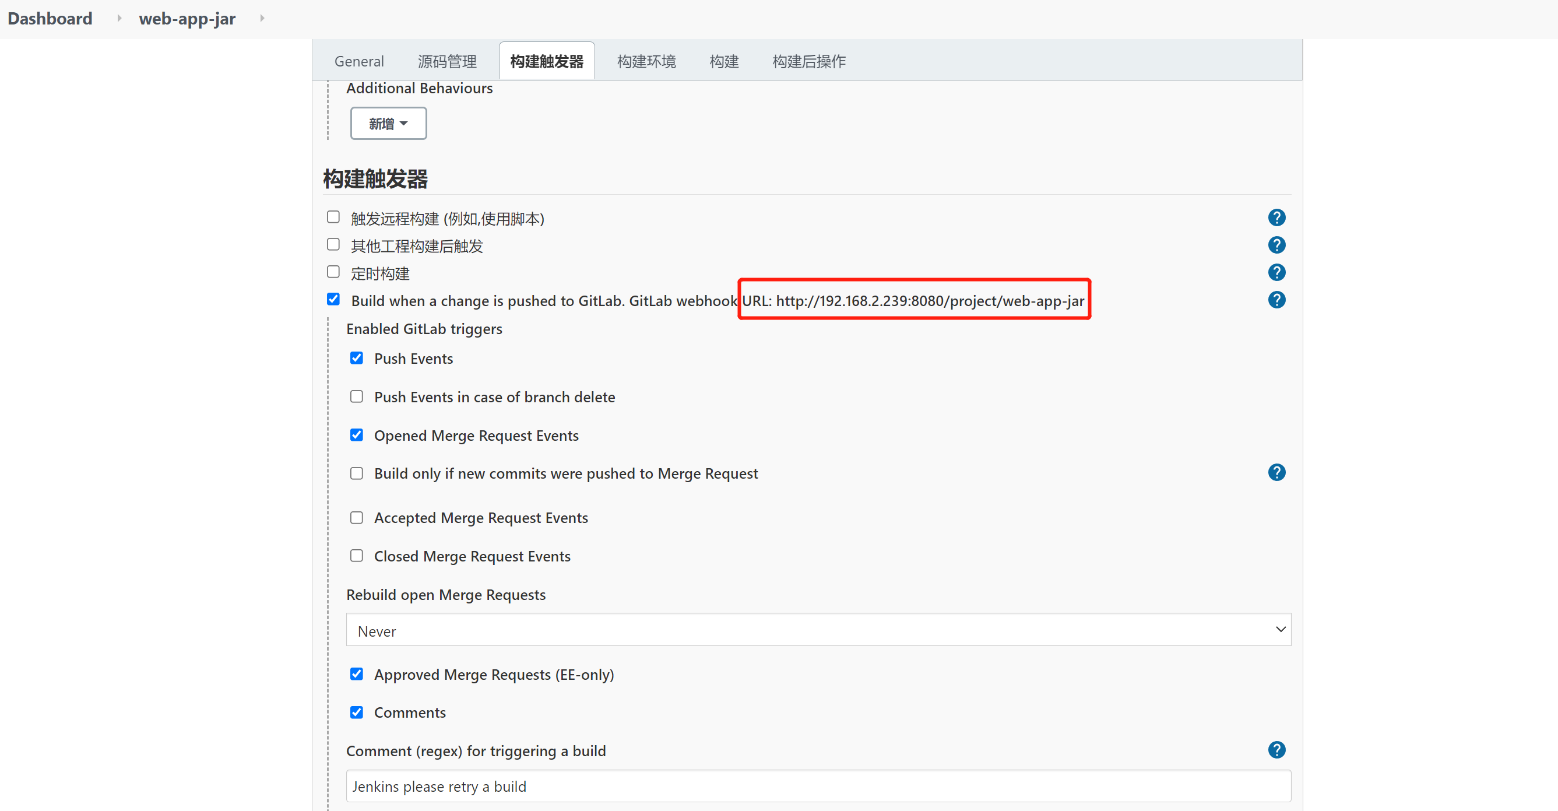Screen dimensions: 1558x811
Task: Click breadcrumb arrow after Dashboard
Action: (119, 18)
